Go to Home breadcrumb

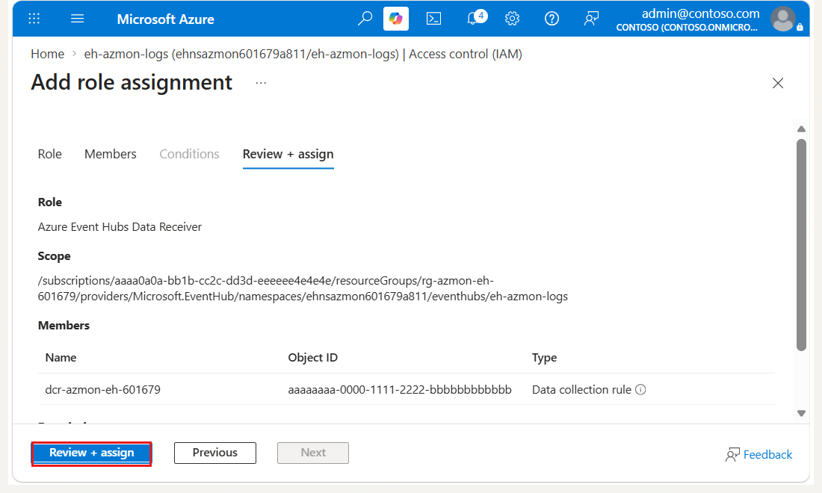coord(47,54)
